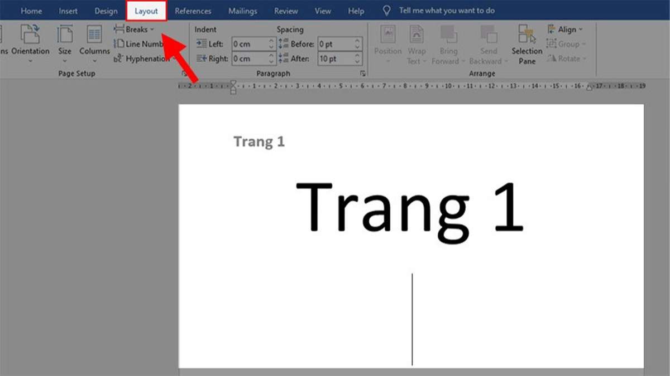The height and width of the screenshot is (376, 670).
Task: Decrease Spacing After with the down stepper
Action: (x=357, y=62)
